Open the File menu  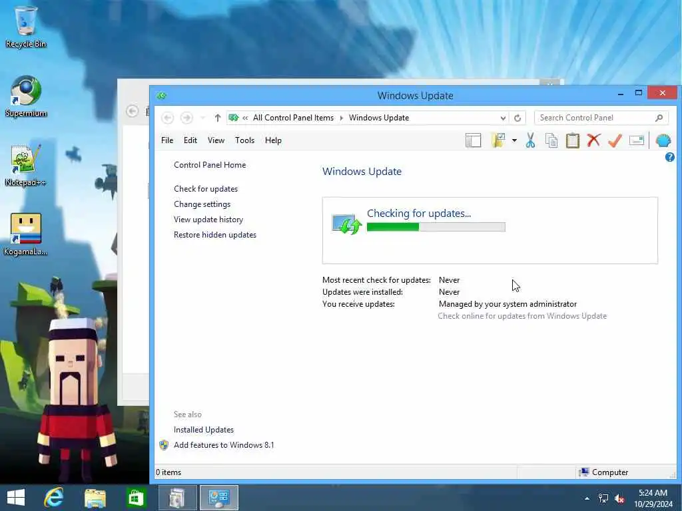[167, 140]
